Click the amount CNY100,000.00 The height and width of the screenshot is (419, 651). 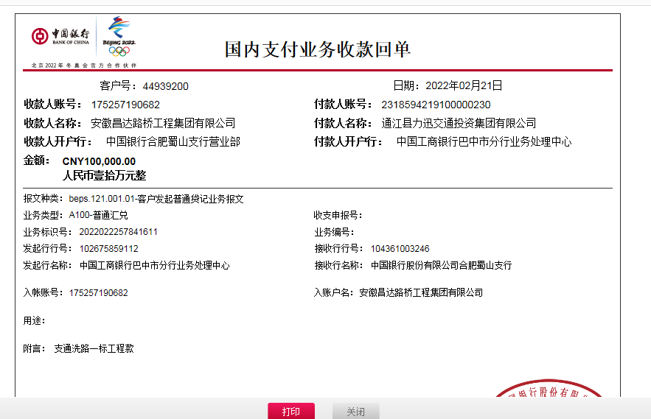[x=99, y=161]
